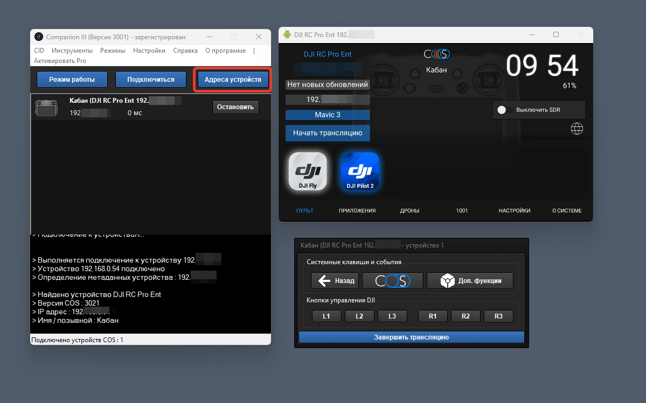Click 'Устройство 192.168.0.54 подключено' log line
The height and width of the screenshot is (403, 646).
click(x=99, y=268)
